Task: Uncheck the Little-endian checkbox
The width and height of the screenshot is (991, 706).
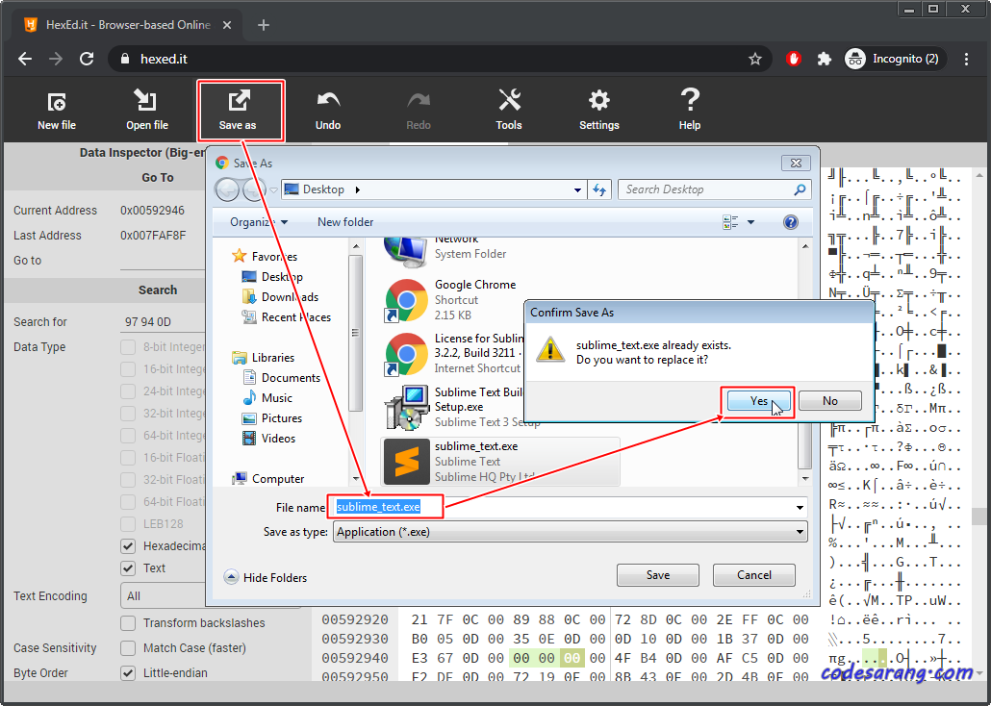Action: [x=128, y=673]
